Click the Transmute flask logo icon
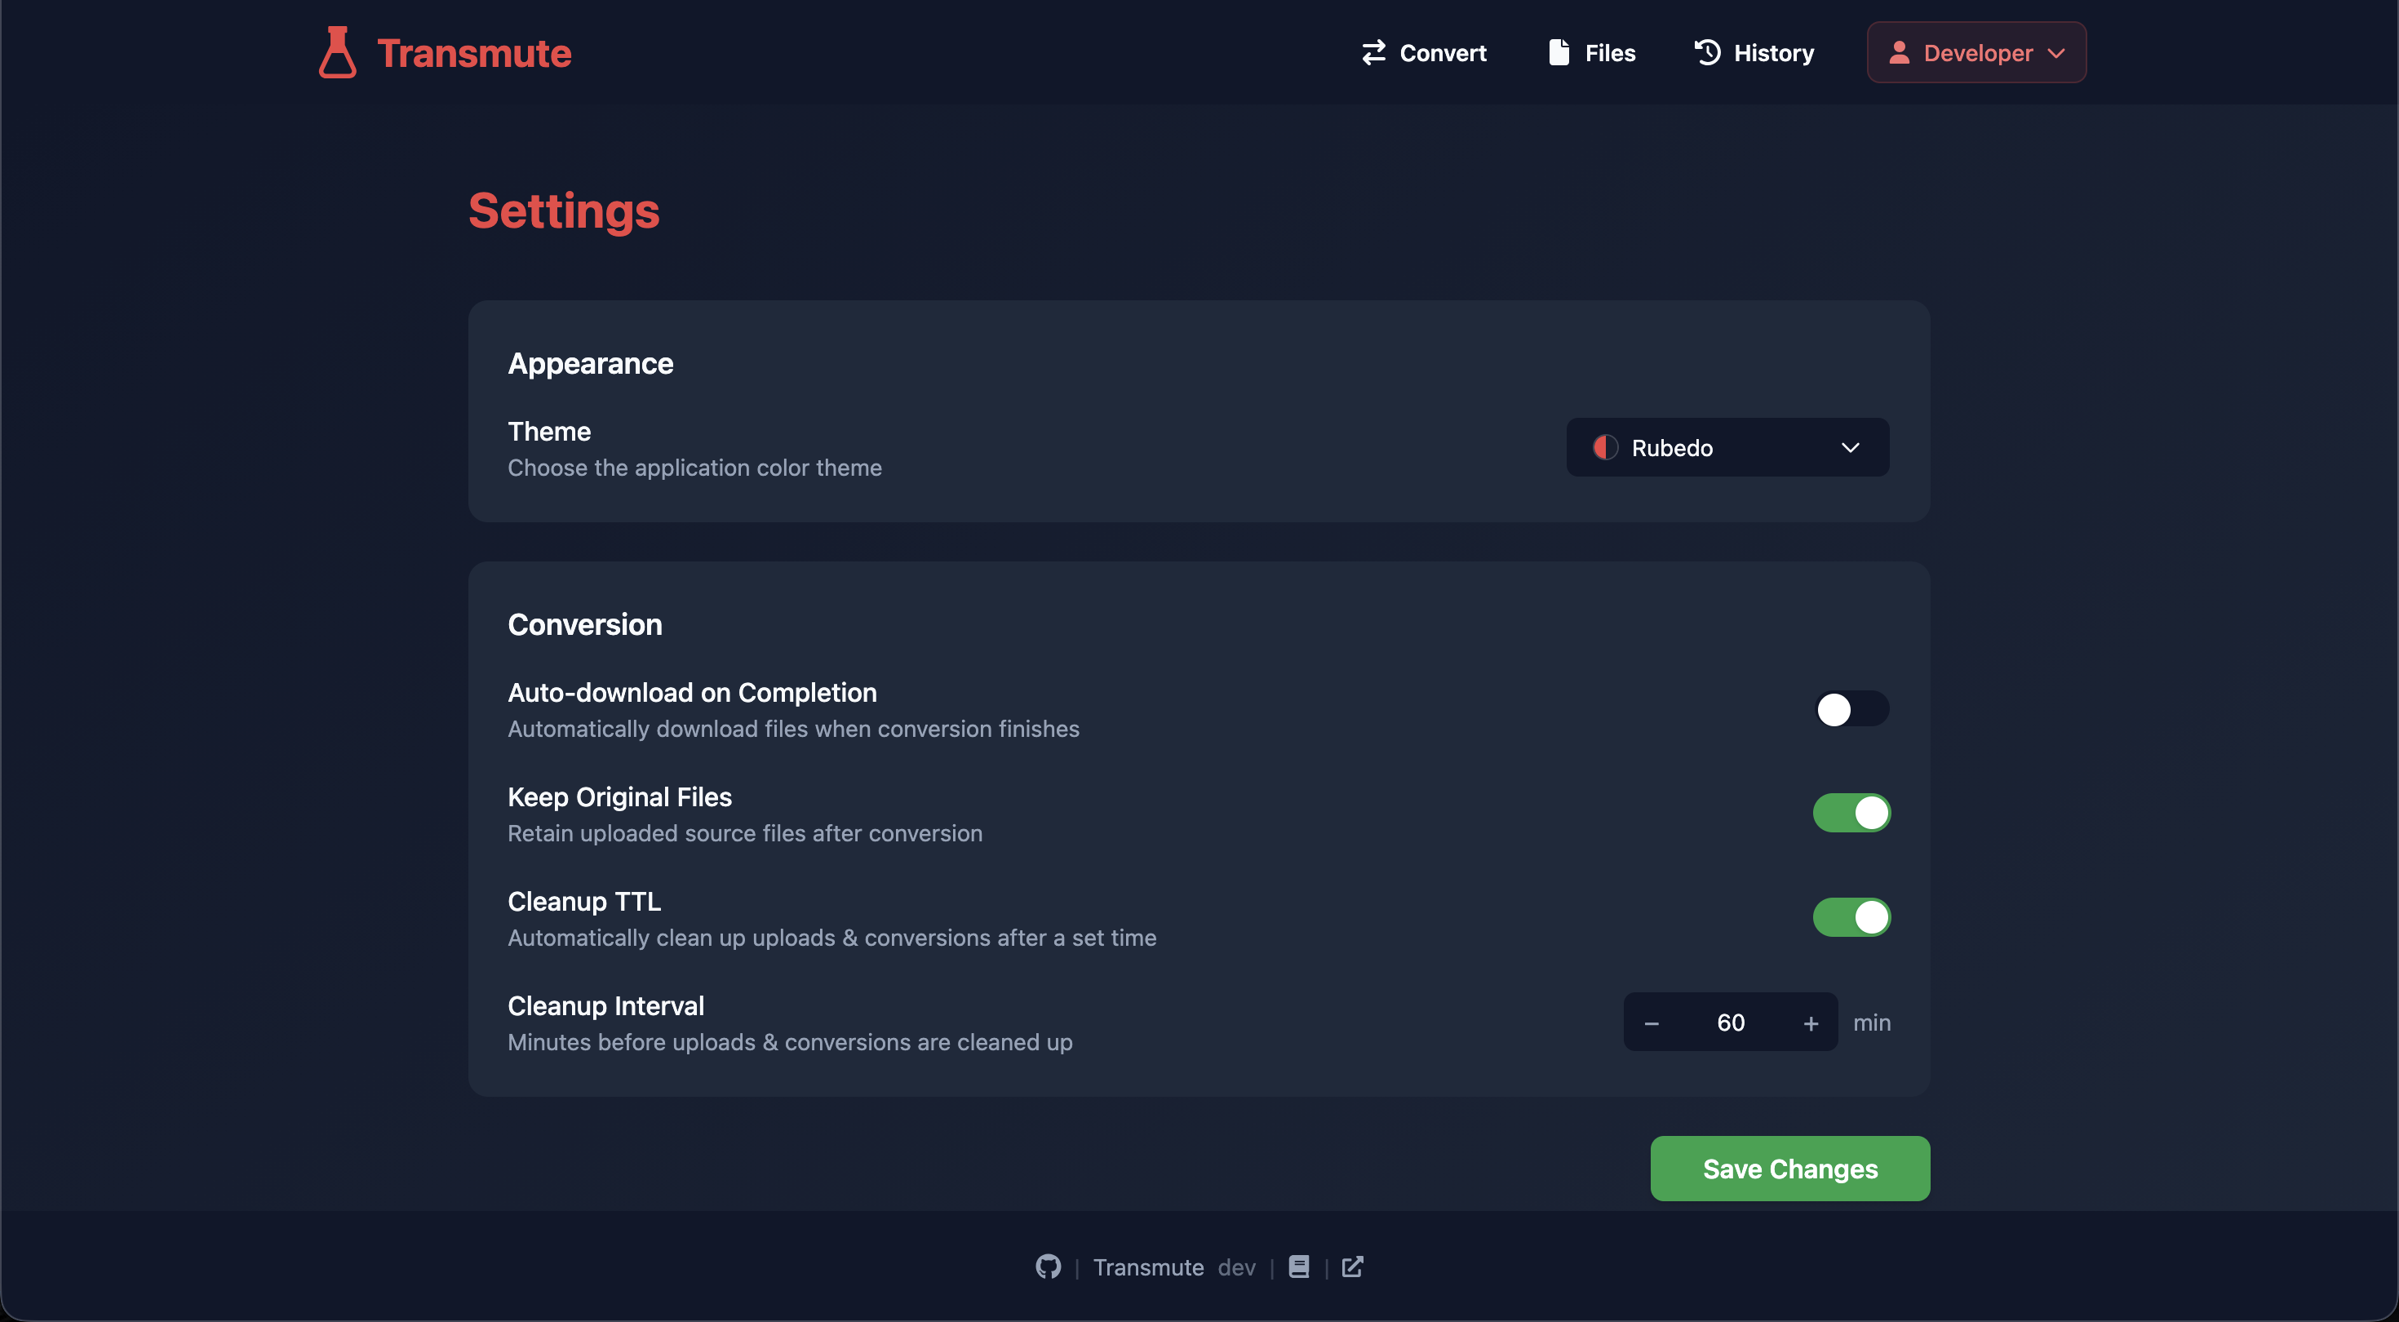This screenshot has width=2399, height=1322. click(x=337, y=52)
